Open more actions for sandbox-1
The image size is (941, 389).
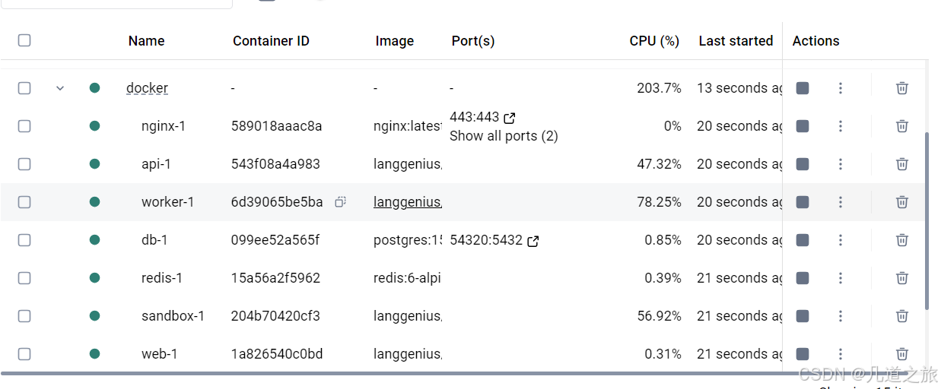click(841, 316)
